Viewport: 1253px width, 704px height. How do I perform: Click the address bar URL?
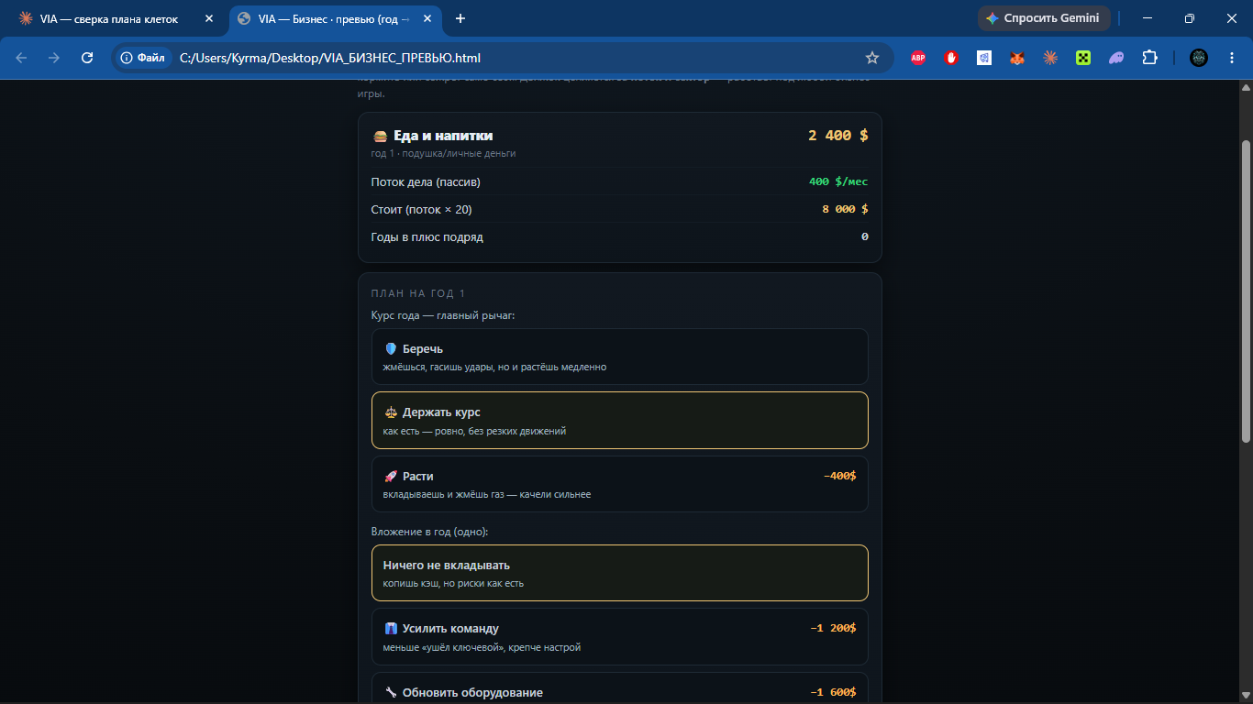point(330,58)
